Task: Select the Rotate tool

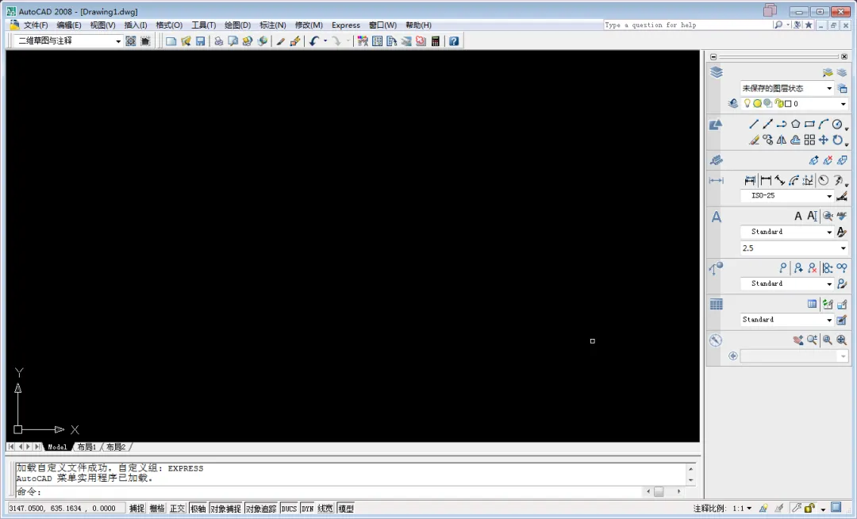Action: [x=837, y=140]
